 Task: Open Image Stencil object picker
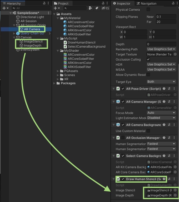(x=175, y=190)
